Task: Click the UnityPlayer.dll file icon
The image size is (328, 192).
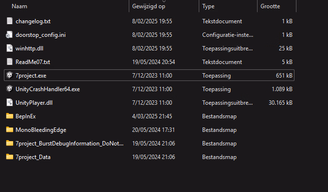Action: point(9,102)
